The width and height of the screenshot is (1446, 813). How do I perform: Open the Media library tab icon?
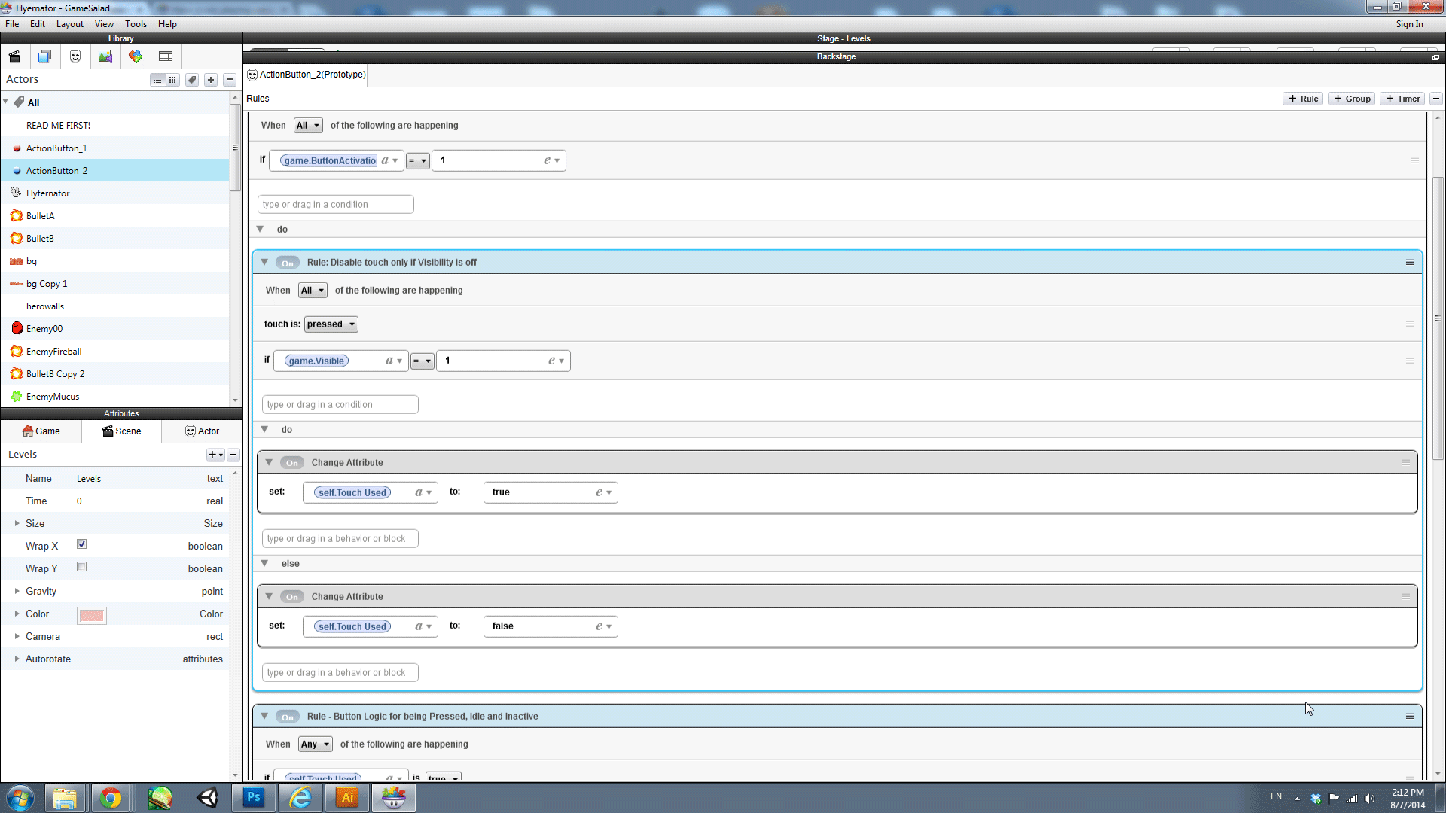pyautogui.click(x=105, y=56)
